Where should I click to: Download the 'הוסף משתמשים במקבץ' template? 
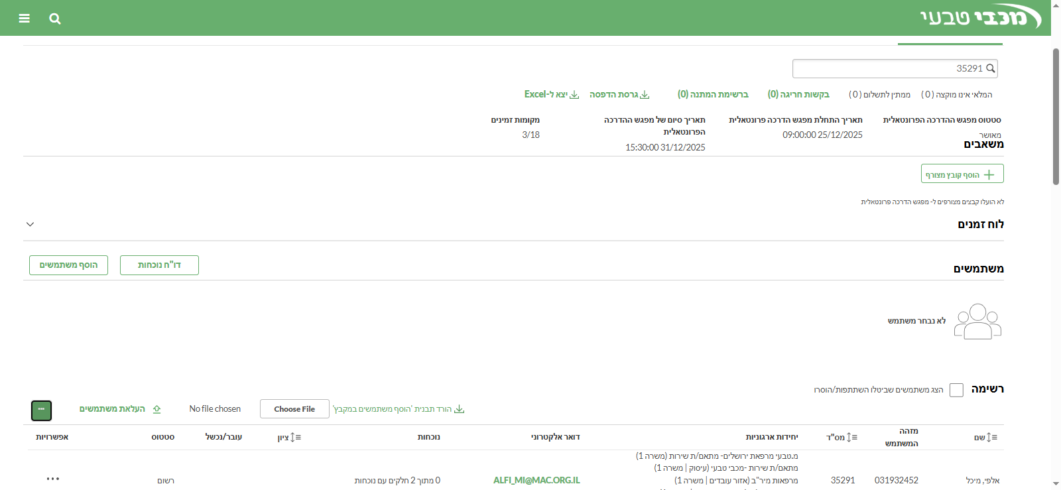[x=398, y=409]
